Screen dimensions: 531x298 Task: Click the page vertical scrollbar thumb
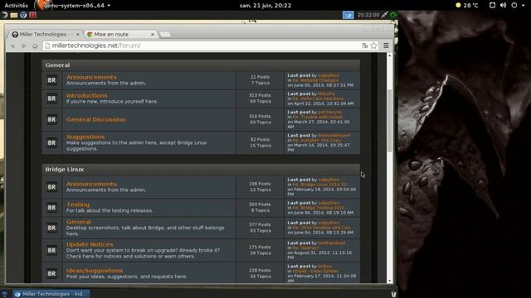[x=389, y=120]
